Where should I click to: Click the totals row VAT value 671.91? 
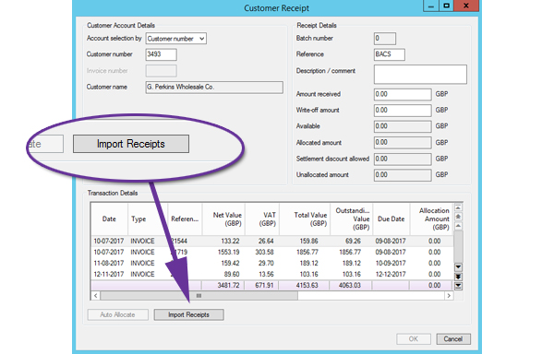click(264, 285)
